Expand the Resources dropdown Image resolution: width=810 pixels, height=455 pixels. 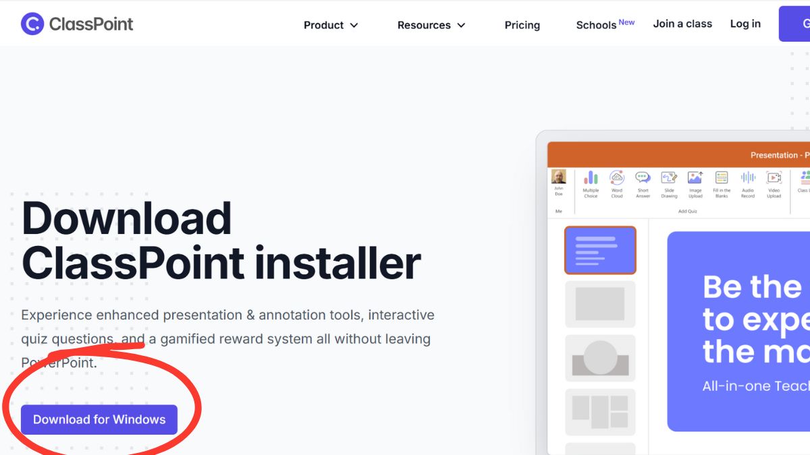(x=431, y=25)
